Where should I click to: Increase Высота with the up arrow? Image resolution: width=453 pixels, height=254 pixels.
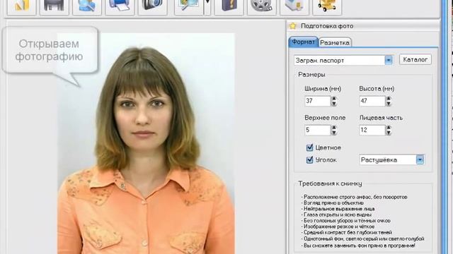point(389,99)
